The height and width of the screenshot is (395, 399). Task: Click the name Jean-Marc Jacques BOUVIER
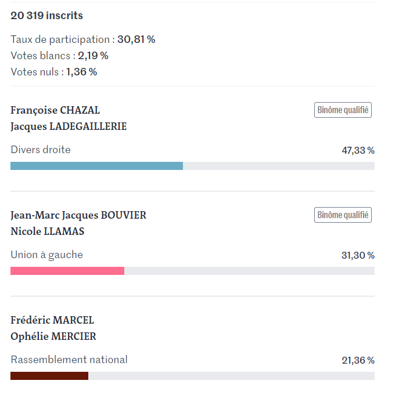pyautogui.click(x=78, y=215)
